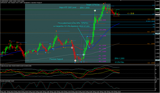Viewport: 160px width, 93px height.
Task: Click the Stoch indicator subwindow title
Action: (x=7, y=81)
